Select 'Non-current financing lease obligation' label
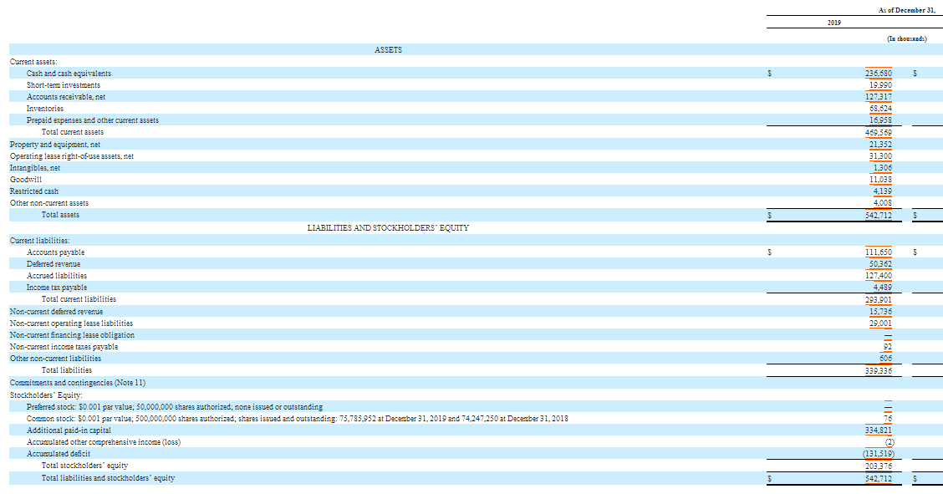This screenshot has height=494, width=943. coord(72,335)
